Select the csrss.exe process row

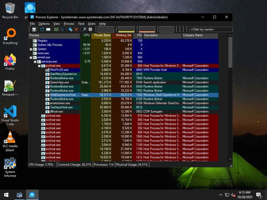click(123, 53)
